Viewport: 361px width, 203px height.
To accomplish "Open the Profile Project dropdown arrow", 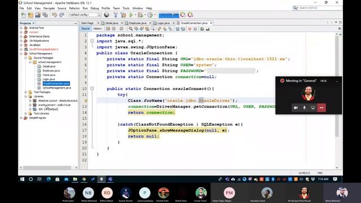I will click(x=155, y=15).
